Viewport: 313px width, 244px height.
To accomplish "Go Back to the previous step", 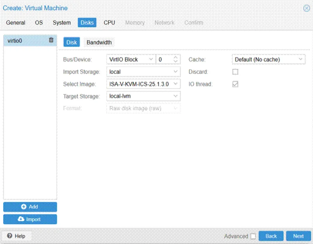I will pos(271,236).
